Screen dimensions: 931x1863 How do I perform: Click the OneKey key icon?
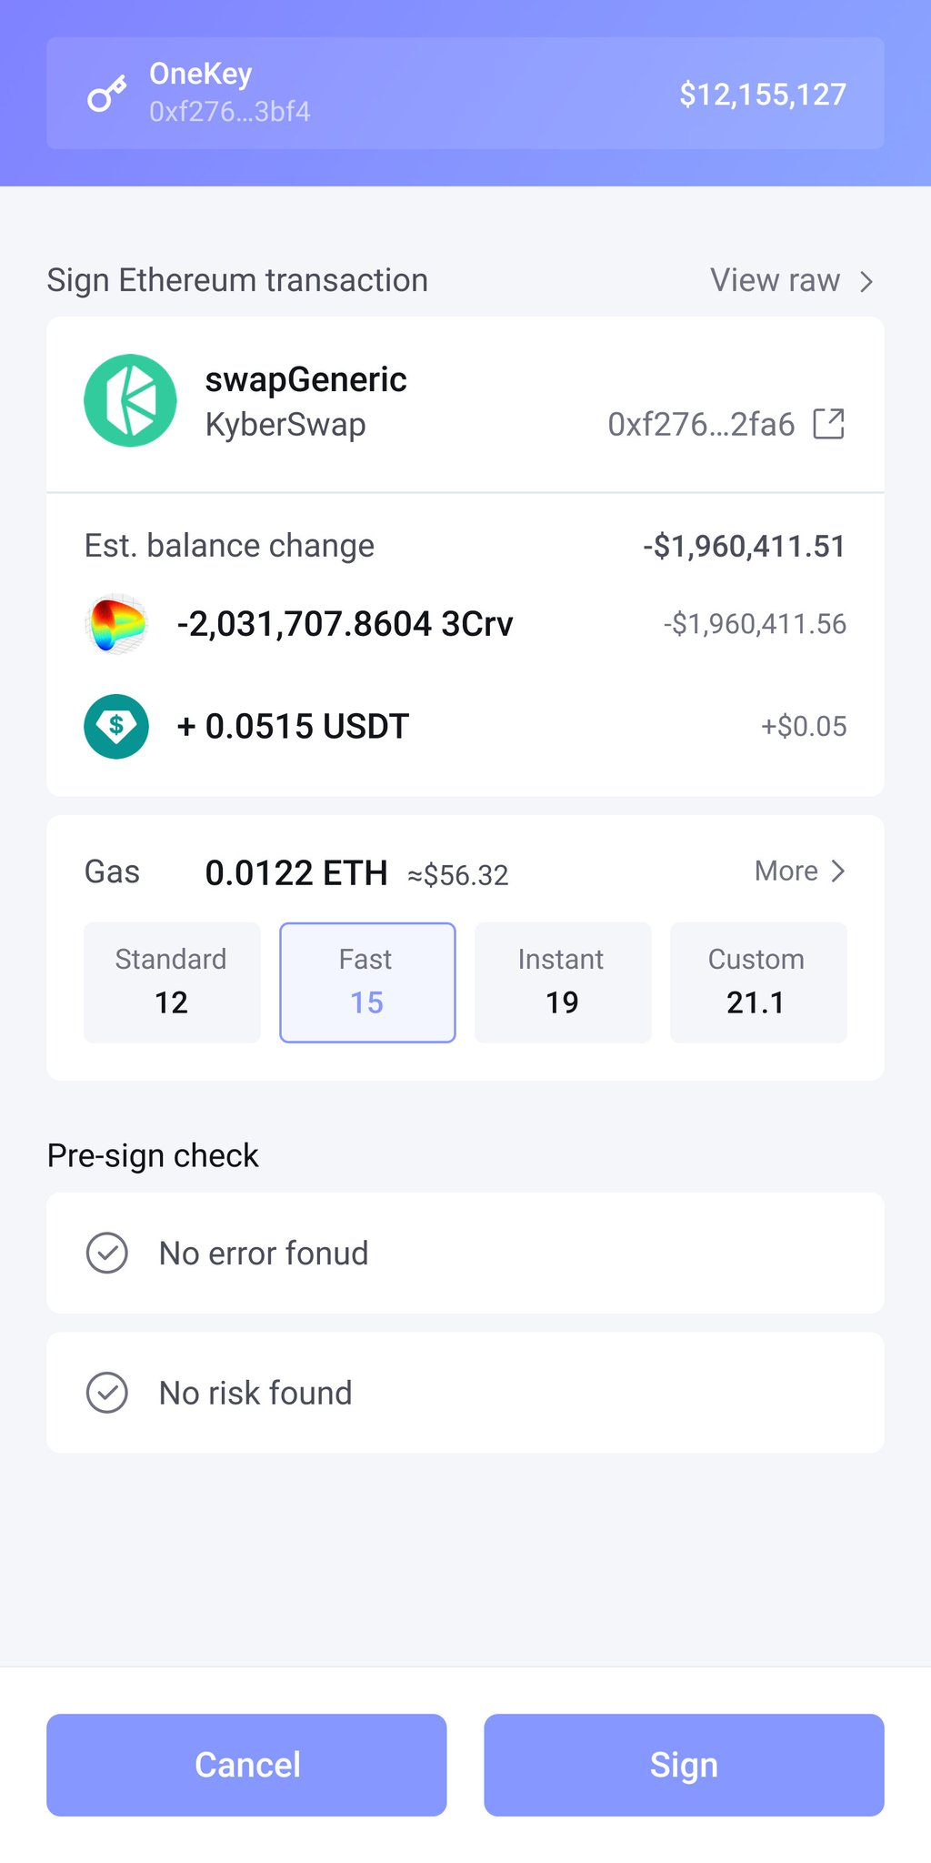(106, 94)
